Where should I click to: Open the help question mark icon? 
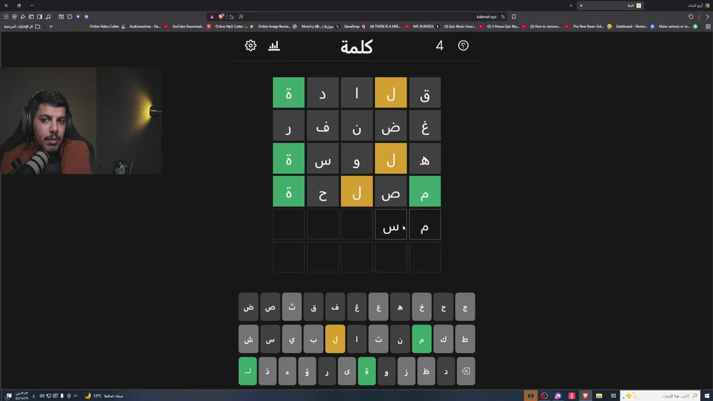point(463,46)
